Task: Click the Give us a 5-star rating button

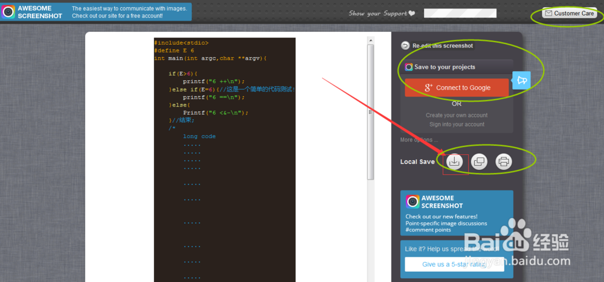Action: pos(455,265)
